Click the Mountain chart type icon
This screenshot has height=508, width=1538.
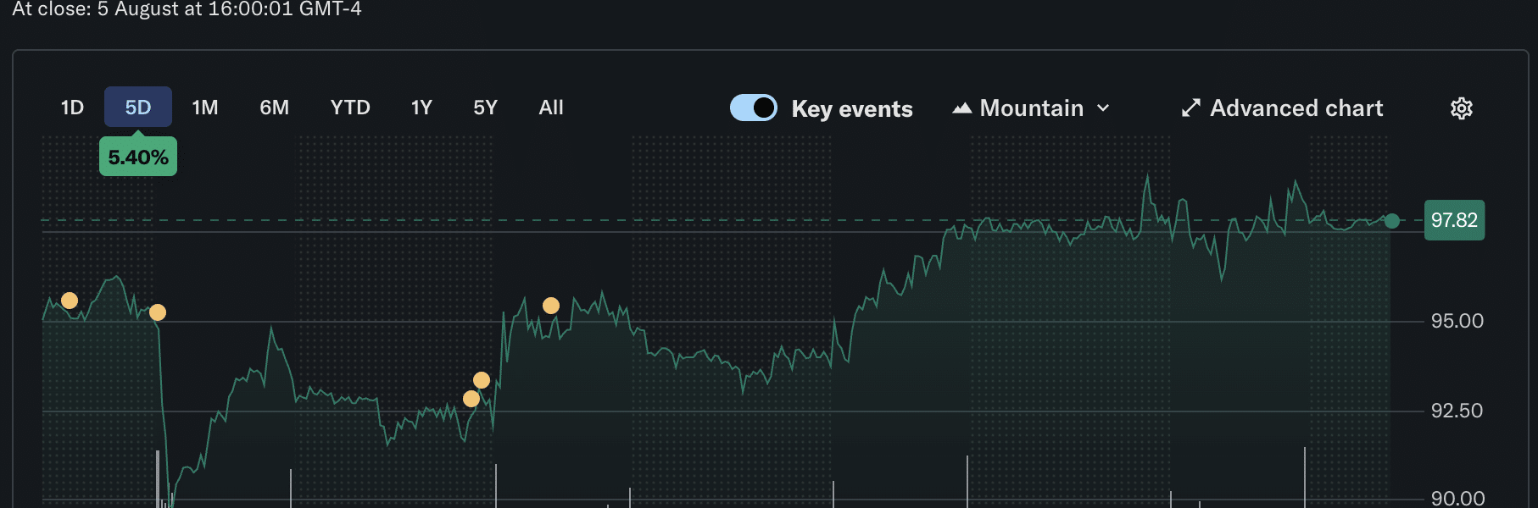[961, 108]
